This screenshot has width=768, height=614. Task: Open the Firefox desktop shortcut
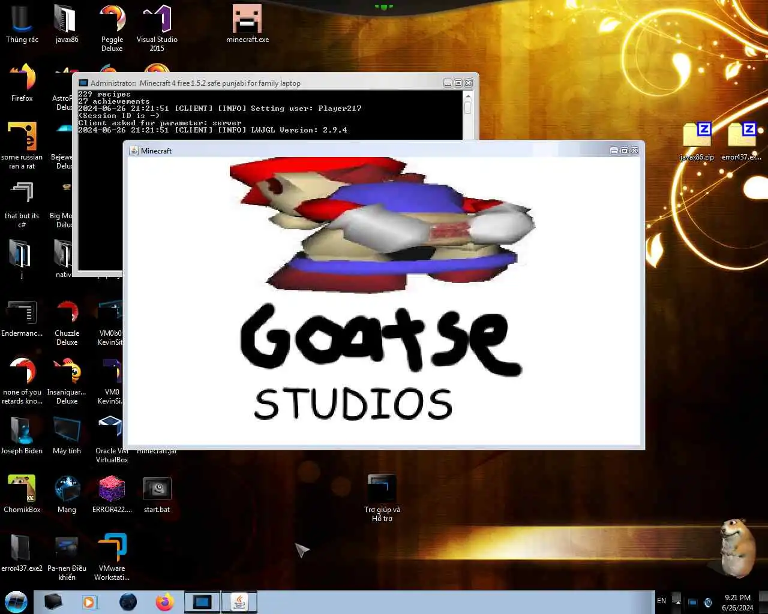click(x=22, y=83)
